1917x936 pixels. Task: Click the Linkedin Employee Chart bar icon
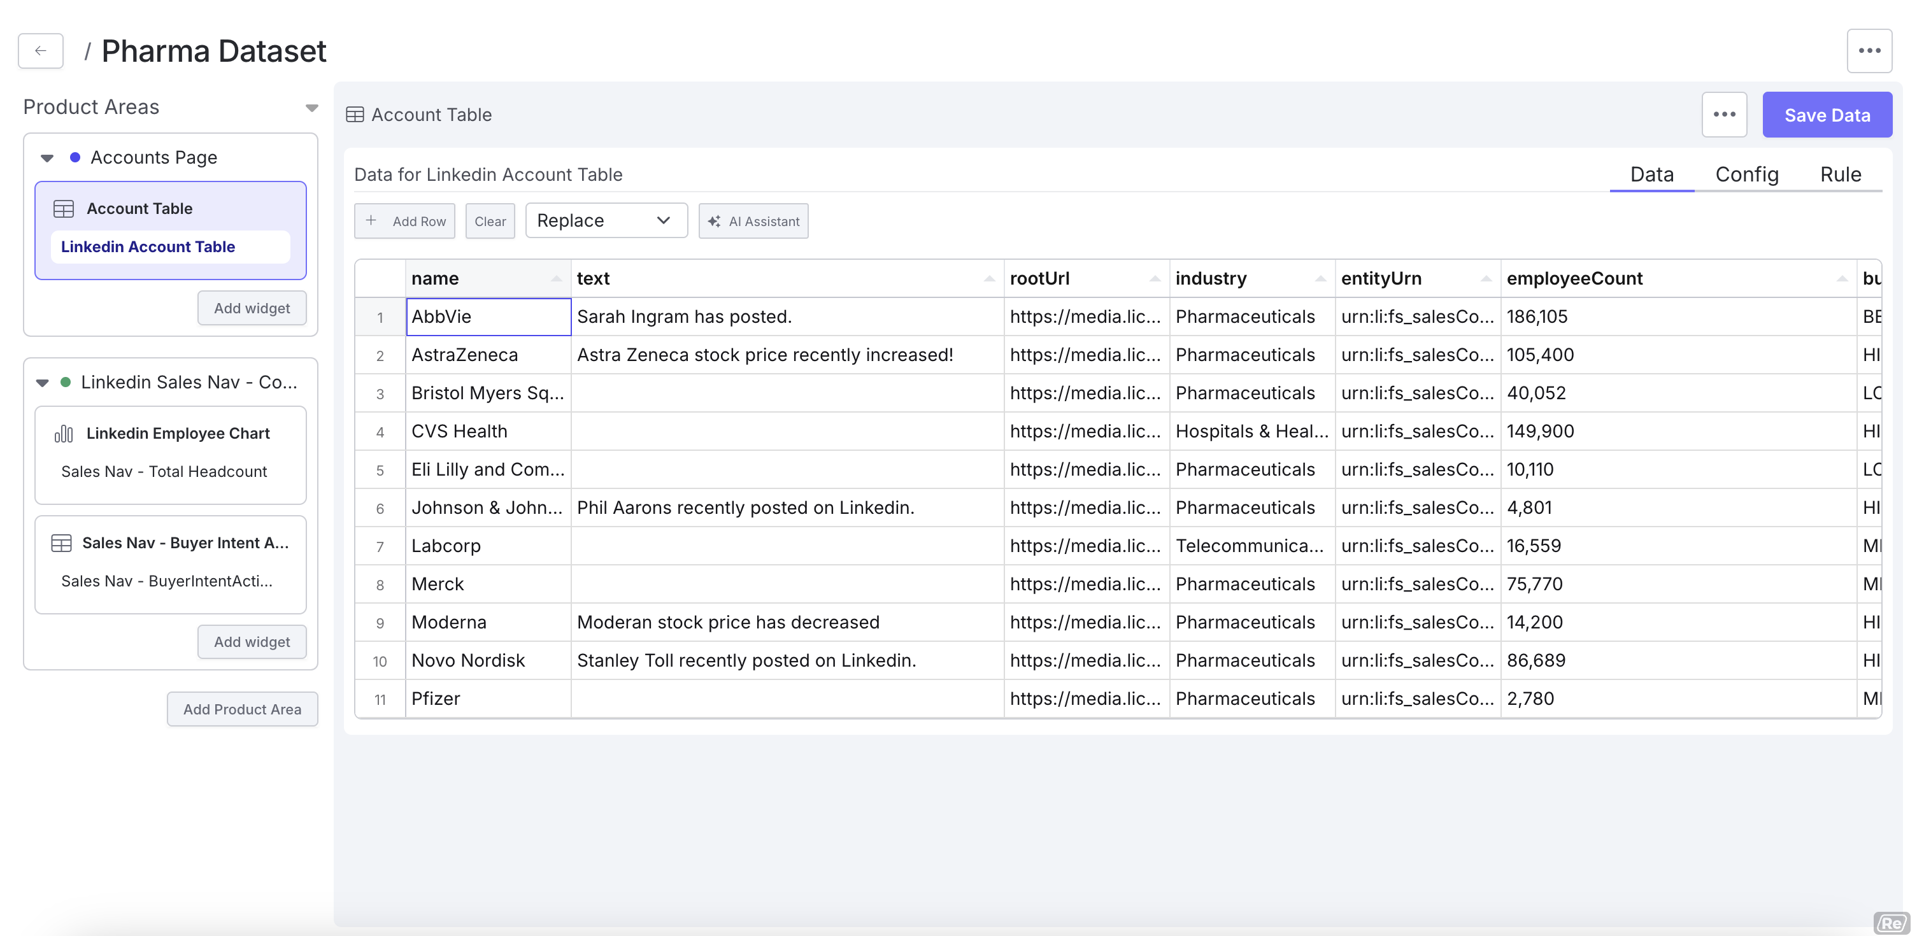pos(64,433)
